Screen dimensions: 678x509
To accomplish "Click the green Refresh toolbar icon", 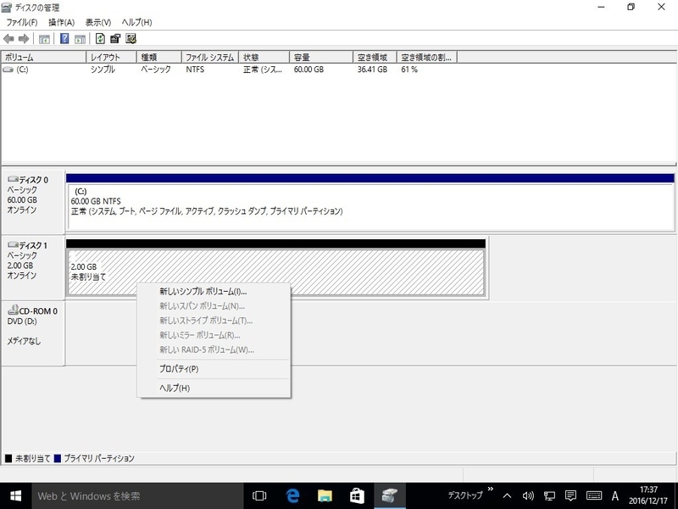I will 100,39.
